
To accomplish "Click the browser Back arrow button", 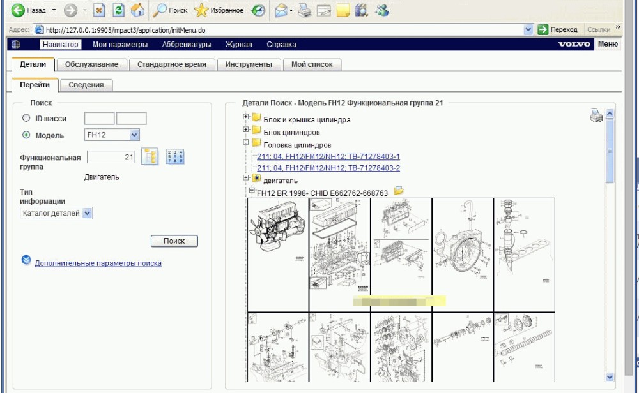I will [x=17, y=10].
